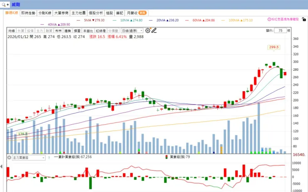Toggle the unlock padlock icon
Image resolution: width=308 pixels, height=192 pixels.
[x=304, y=19]
